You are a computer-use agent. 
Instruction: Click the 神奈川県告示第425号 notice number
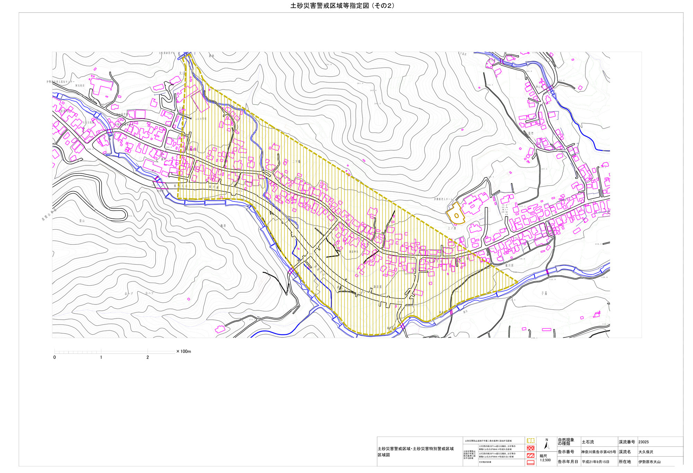[598, 452]
